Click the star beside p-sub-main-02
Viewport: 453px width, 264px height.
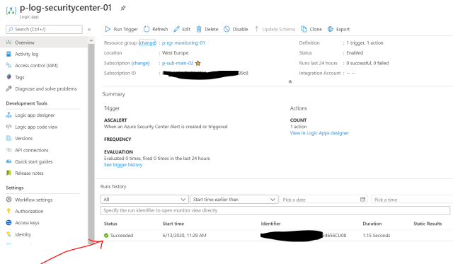198,63
